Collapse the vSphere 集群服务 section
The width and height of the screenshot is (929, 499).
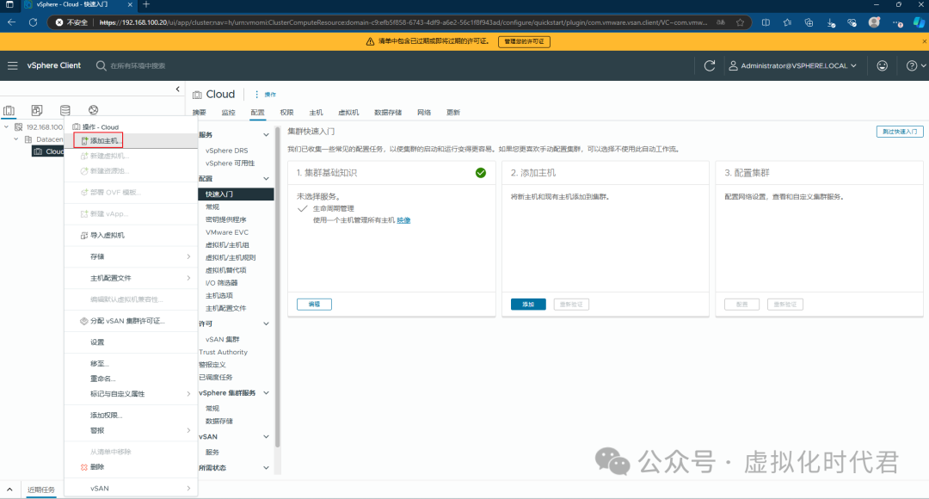coord(266,393)
